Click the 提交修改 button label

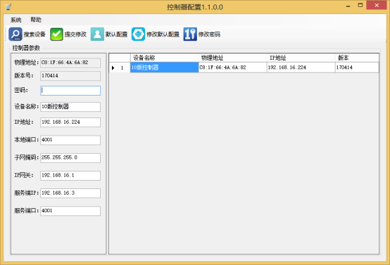tap(75, 34)
